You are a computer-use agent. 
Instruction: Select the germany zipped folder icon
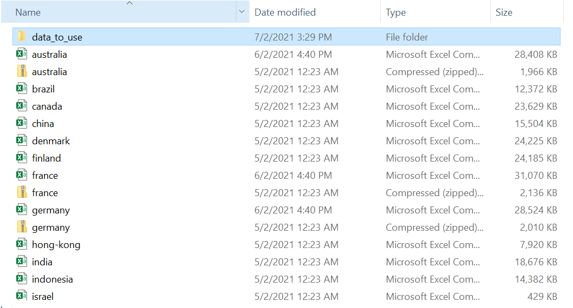coord(22,227)
